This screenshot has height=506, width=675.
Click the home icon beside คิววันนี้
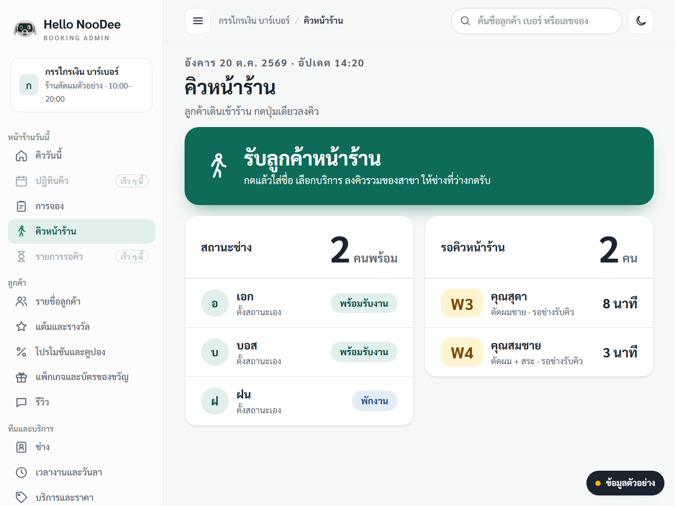click(x=21, y=155)
